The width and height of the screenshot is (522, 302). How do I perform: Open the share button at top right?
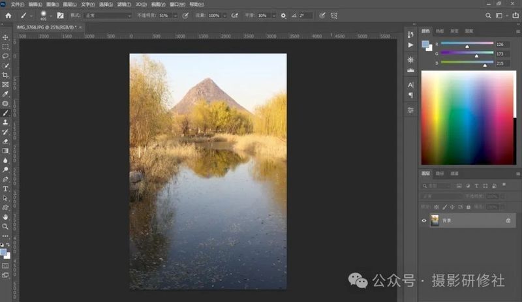(515, 15)
